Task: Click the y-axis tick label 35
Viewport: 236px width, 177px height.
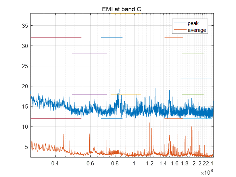Action: pyautogui.click(x=25, y=26)
